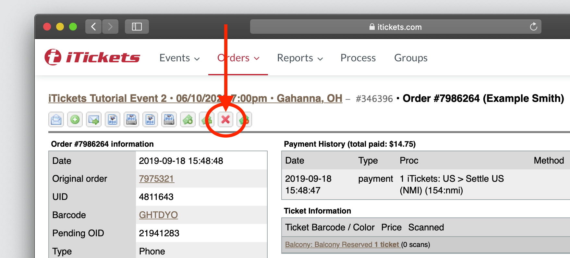
Task: Click the Barcode row label
Action: [x=69, y=215]
